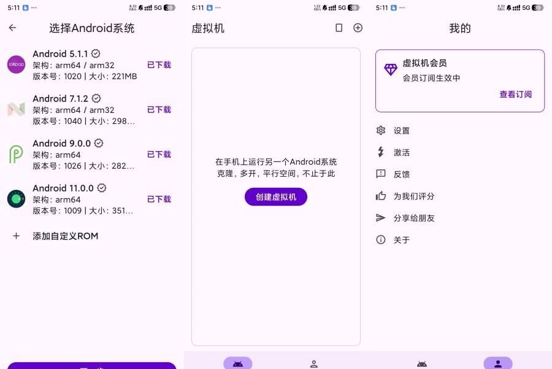Tap the Android 5.1.1 Lollipop icon
This screenshot has width=552, height=369.
pyautogui.click(x=16, y=64)
